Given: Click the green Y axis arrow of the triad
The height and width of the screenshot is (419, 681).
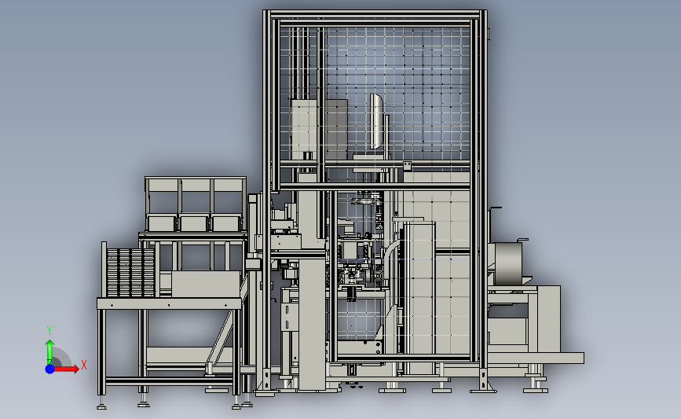Looking at the screenshot, I should point(49,352).
